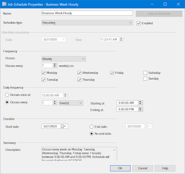Uncheck the Wednesday checkbox
The width and height of the screenshot is (185, 174).
pyautogui.click(x=79, y=73)
